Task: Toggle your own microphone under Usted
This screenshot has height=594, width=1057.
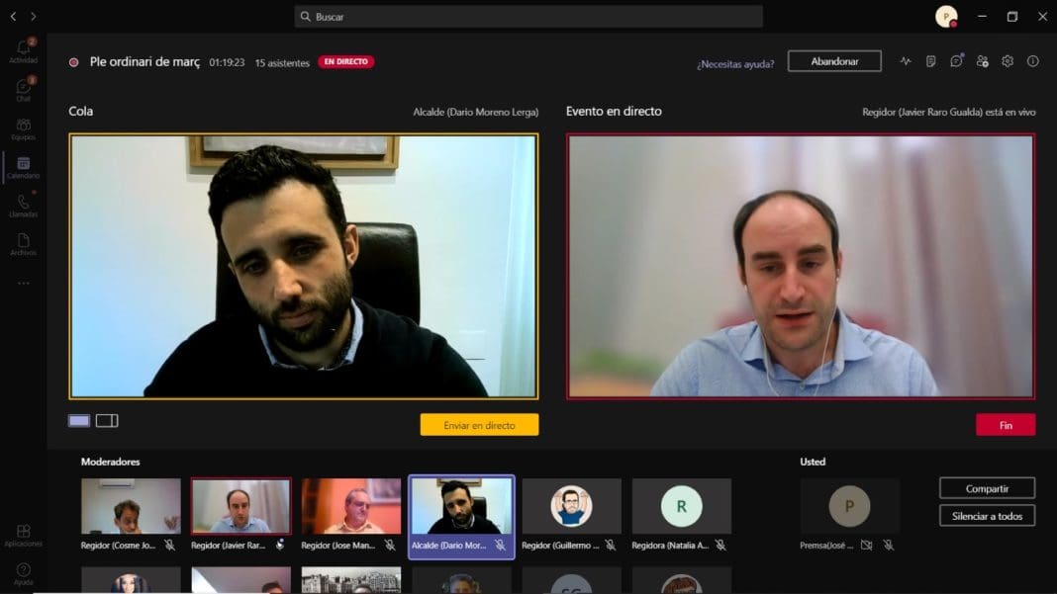Action: [x=888, y=545]
